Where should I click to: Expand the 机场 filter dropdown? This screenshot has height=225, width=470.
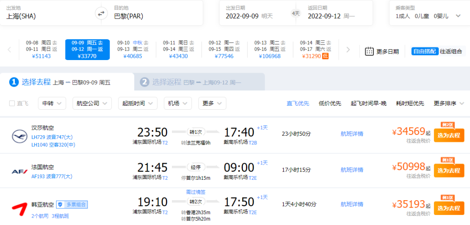tap(178, 104)
